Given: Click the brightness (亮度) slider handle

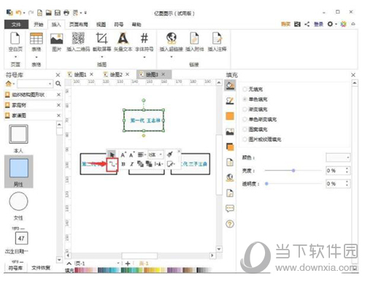Looking at the screenshot, I should [293, 171].
